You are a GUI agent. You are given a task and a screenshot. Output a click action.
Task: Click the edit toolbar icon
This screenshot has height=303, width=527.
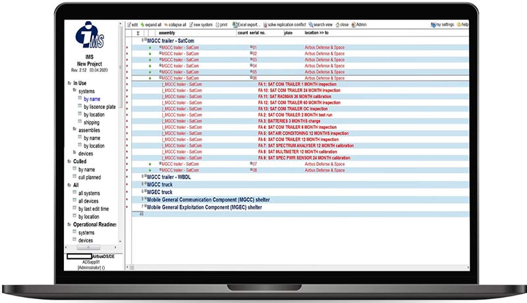(x=132, y=24)
